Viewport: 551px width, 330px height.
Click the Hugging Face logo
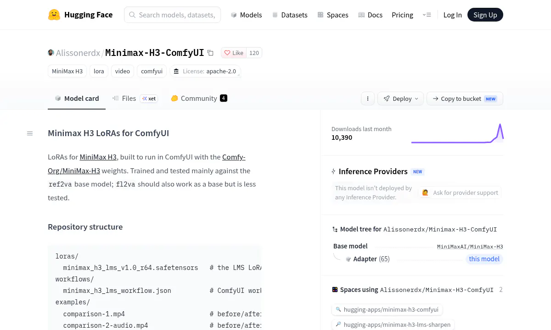[x=80, y=15]
